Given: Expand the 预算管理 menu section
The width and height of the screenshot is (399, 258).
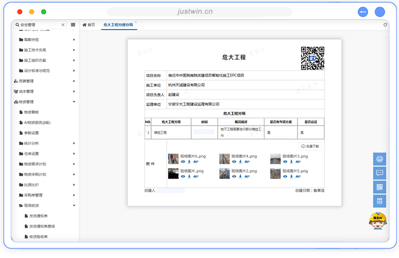Looking at the screenshot, I should [74, 81].
